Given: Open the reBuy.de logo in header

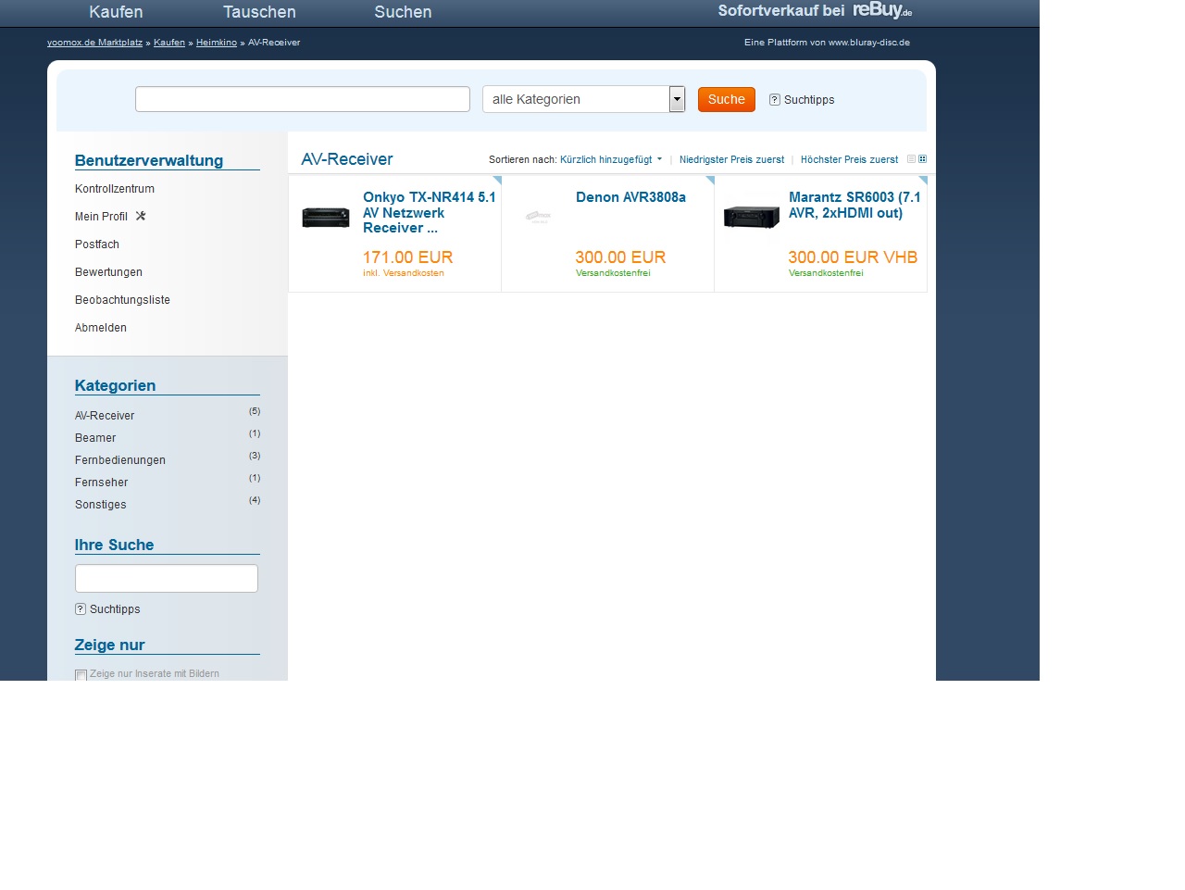Looking at the screenshot, I should (881, 10).
